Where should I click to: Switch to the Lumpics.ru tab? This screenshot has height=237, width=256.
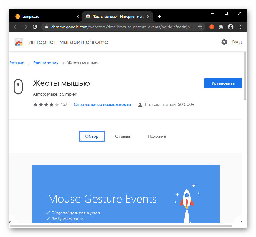[44, 17]
